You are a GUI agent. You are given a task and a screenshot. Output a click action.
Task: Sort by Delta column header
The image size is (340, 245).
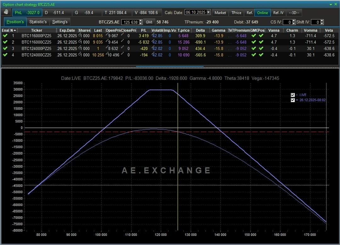click(x=200, y=30)
